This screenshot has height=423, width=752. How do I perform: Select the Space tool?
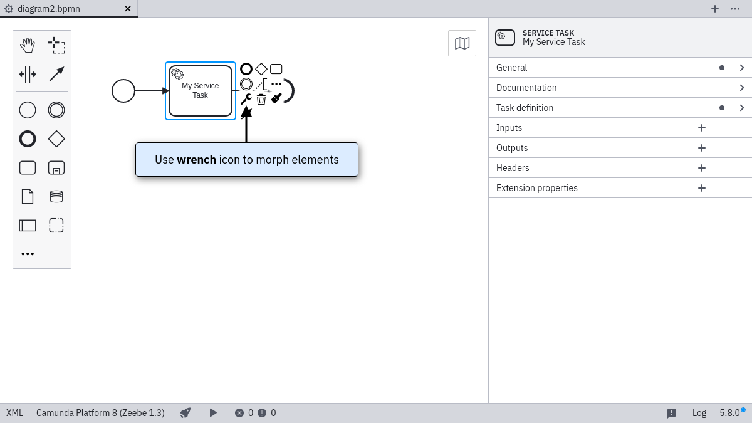(28, 73)
